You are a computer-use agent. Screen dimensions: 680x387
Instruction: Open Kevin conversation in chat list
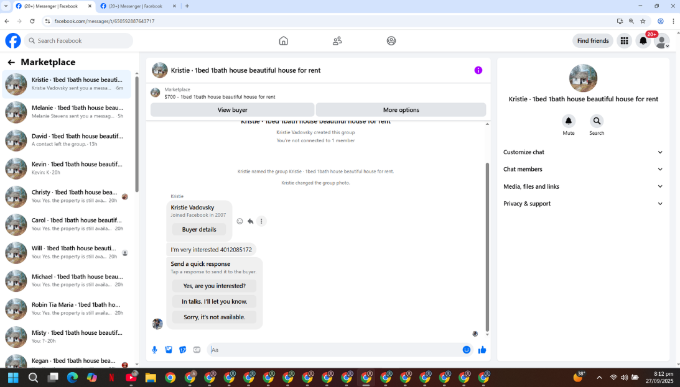point(67,168)
